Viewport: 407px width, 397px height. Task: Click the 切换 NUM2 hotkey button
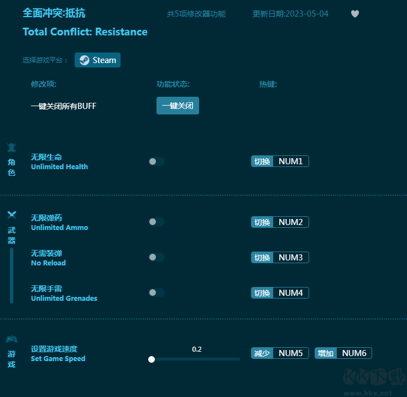coord(280,222)
